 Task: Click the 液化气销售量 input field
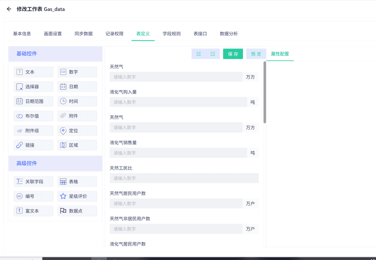[179, 153]
